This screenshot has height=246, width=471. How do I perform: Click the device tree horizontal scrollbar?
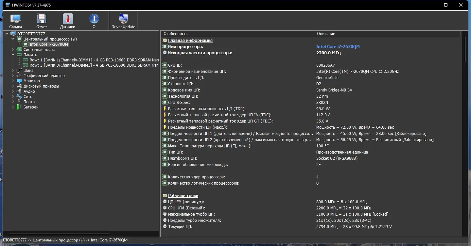[59, 234]
